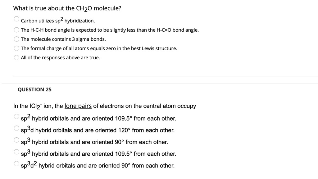This screenshot has width=318, height=179.
Task: Select radio for '3 sigma bonds' answer
Action: (x=17, y=39)
